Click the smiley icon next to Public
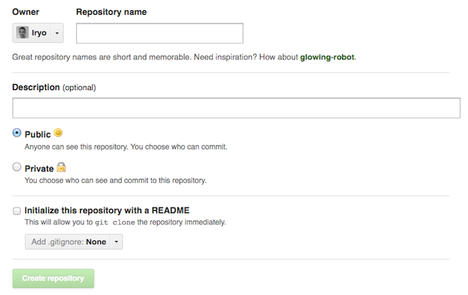Screen dimensions: 468x295 [58, 133]
